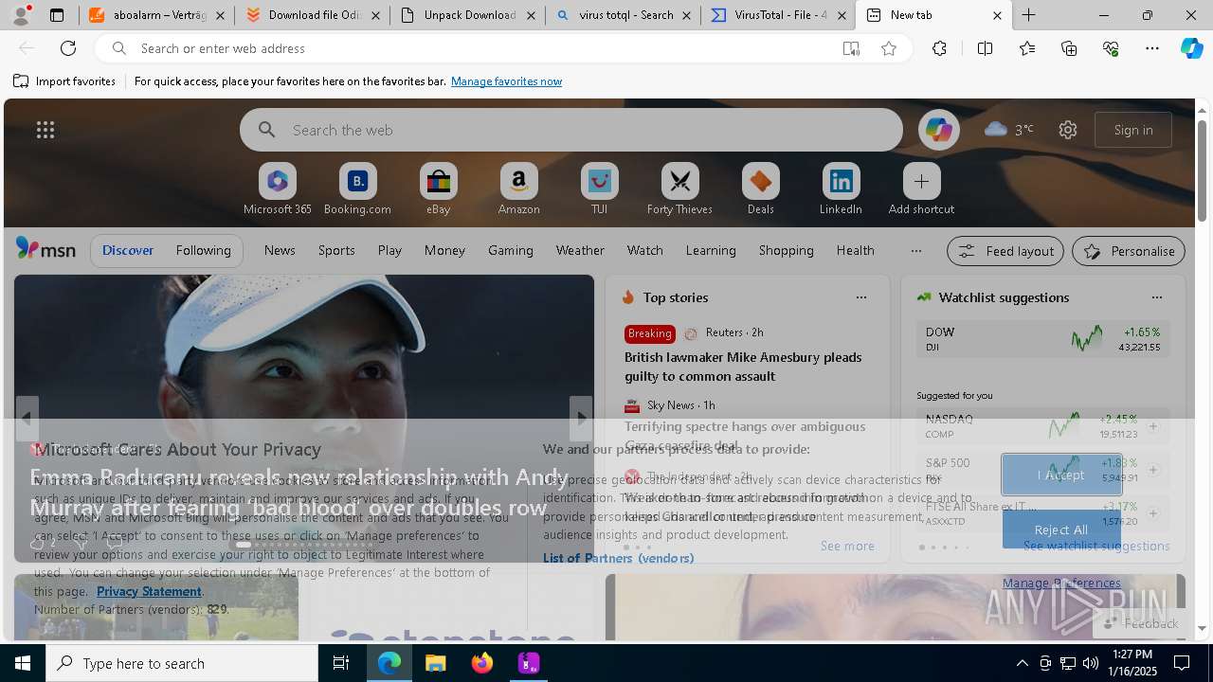
Task: Open Deals shortcut
Action: 760,189
